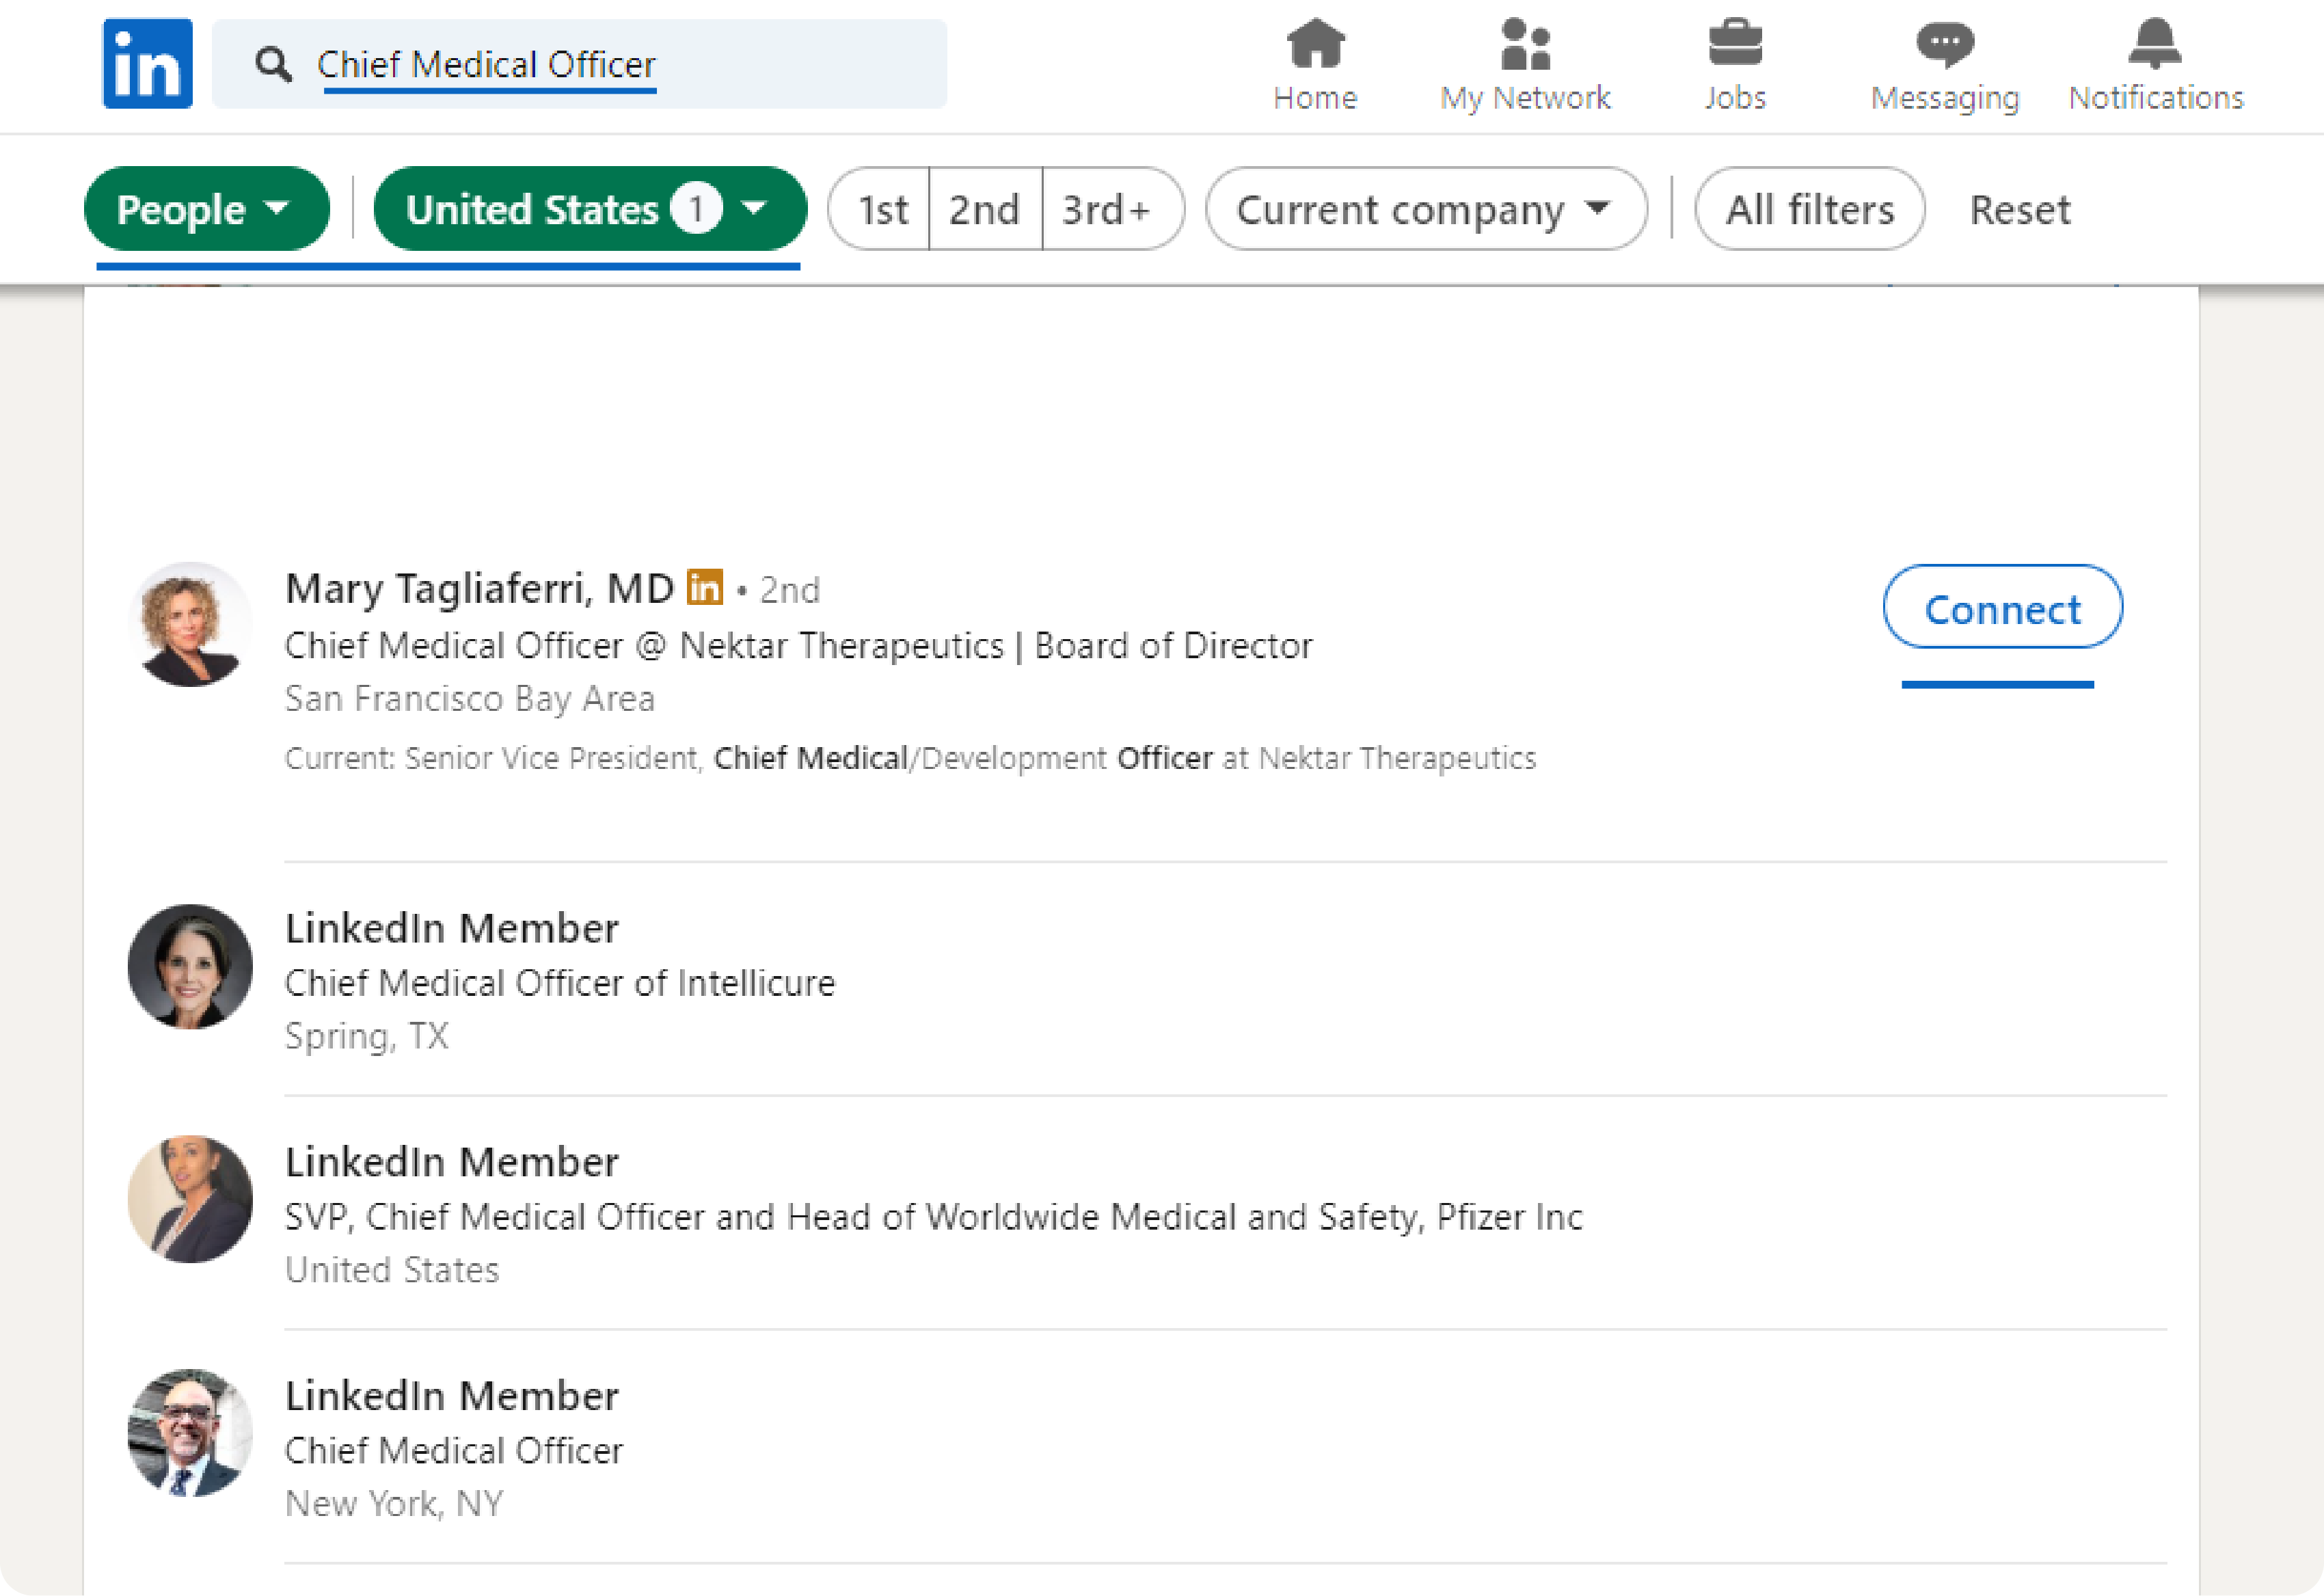Click the search magnifier icon

[273, 65]
